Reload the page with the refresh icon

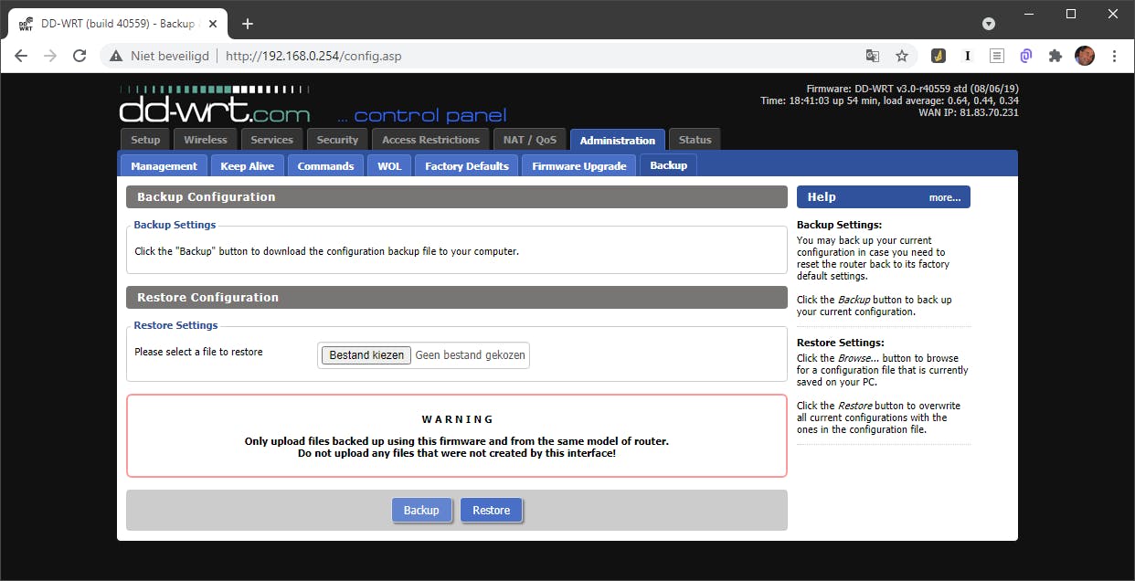pyautogui.click(x=80, y=56)
